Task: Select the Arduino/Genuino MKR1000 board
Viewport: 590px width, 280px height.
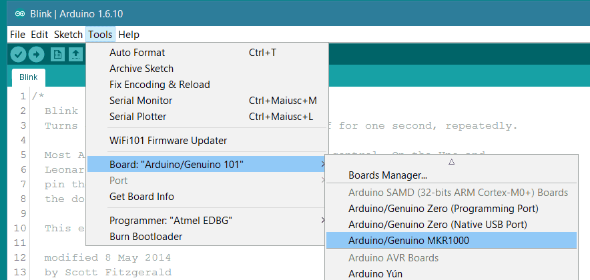Action: coord(409,241)
